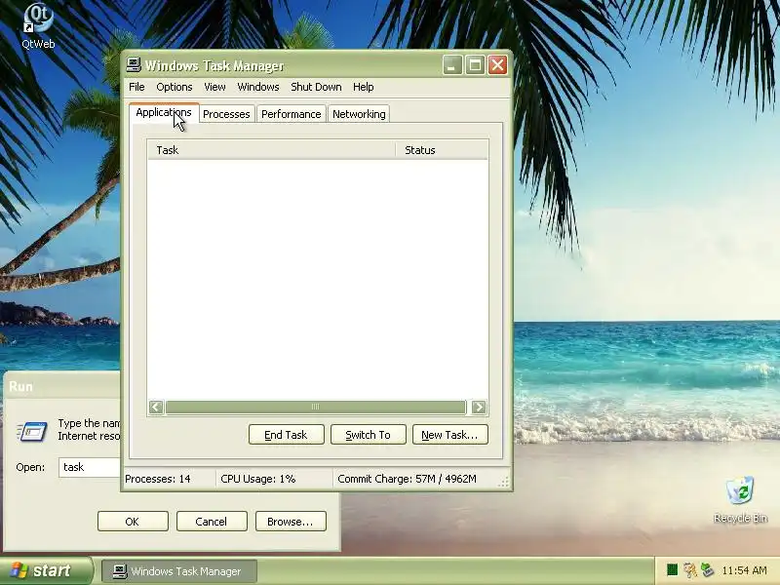Click the network computers tray icon
The height and width of the screenshot is (585, 780).
[x=707, y=569]
